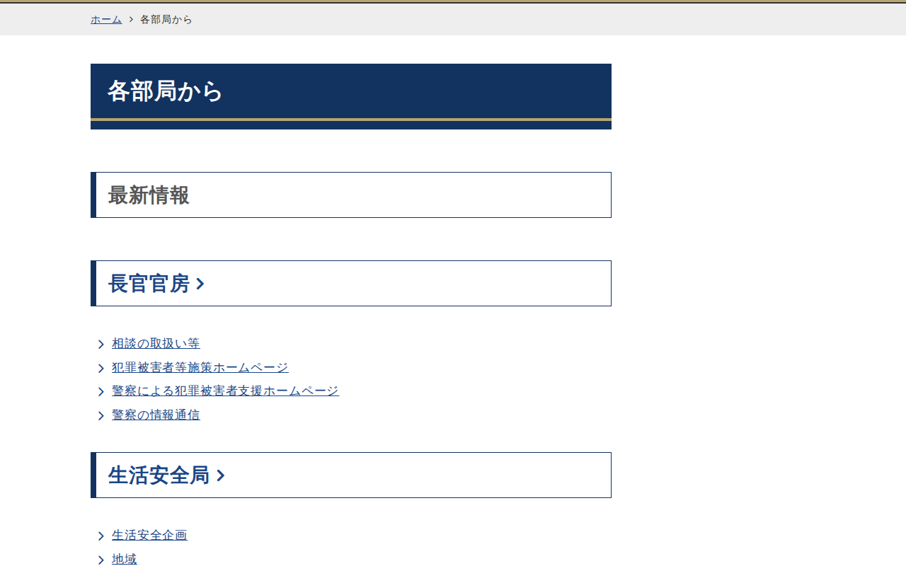Click the arrow bullet before 犯罪被害者等施策ホームページ
This screenshot has height=566, width=906.
pyautogui.click(x=101, y=369)
